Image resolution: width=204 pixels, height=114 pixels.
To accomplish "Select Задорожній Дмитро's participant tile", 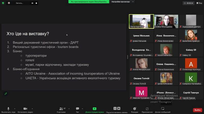I will [x=191, y=21].
